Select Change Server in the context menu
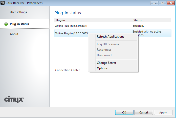 (x=106, y=63)
